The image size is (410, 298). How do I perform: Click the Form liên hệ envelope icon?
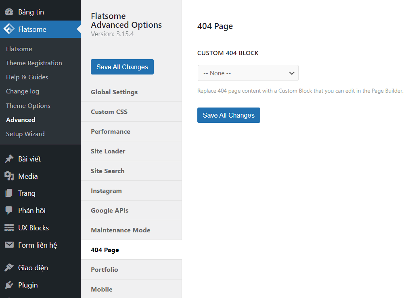click(x=9, y=245)
